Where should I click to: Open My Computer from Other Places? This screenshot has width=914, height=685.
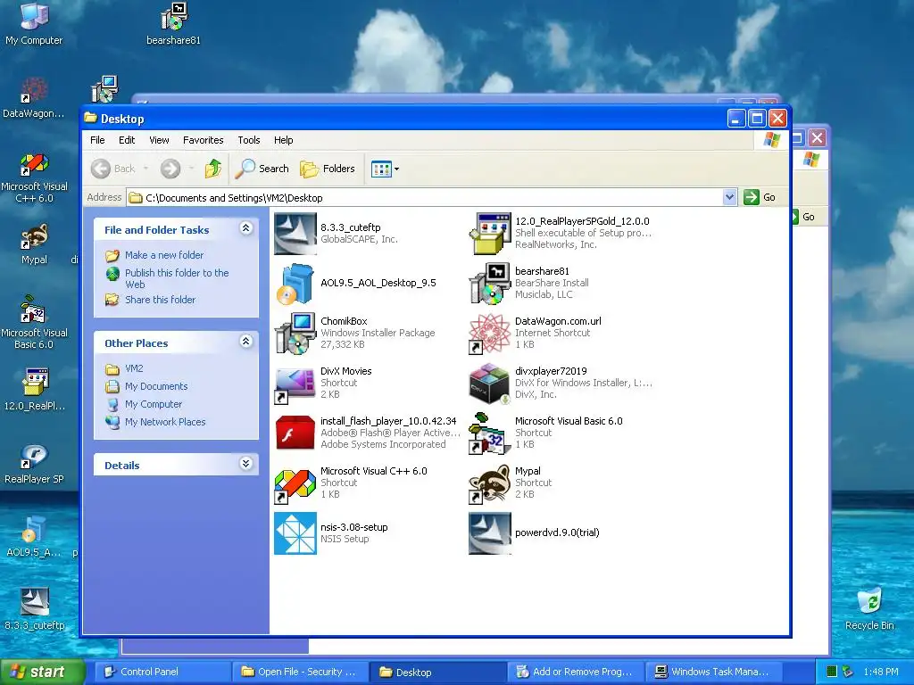click(x=154, y=404)
